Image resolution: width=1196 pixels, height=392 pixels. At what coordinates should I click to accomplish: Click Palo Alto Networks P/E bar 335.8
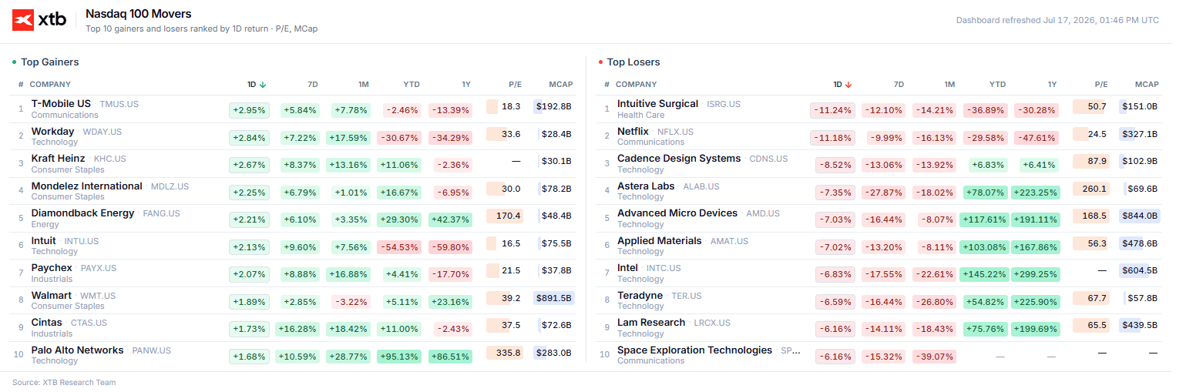tap(505, 353)
